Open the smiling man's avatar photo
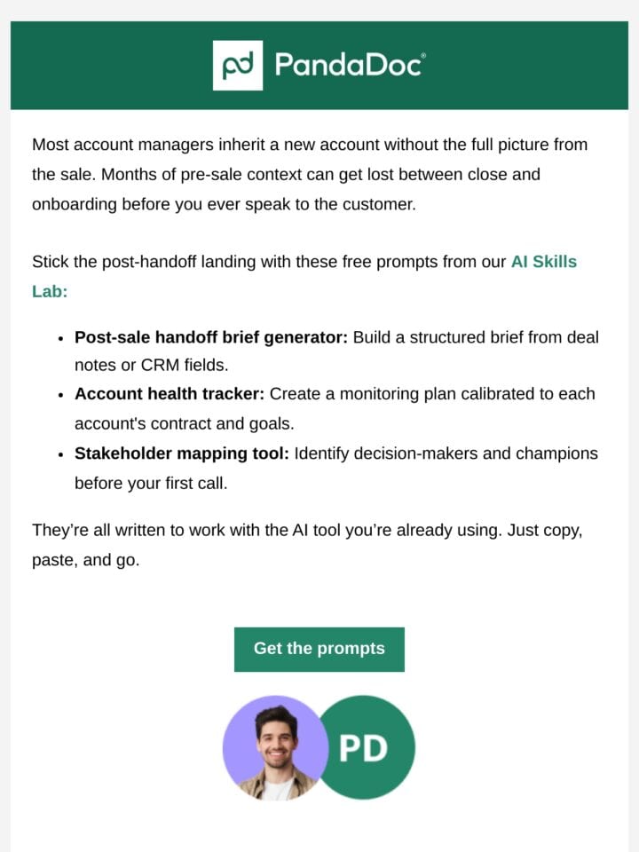 tap(275, 747)
